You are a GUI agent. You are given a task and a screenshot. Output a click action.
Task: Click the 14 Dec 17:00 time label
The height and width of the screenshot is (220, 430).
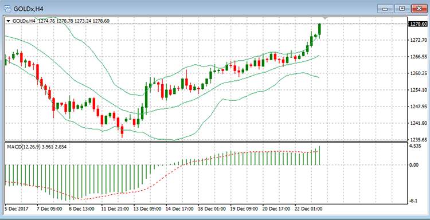(179, 209)
